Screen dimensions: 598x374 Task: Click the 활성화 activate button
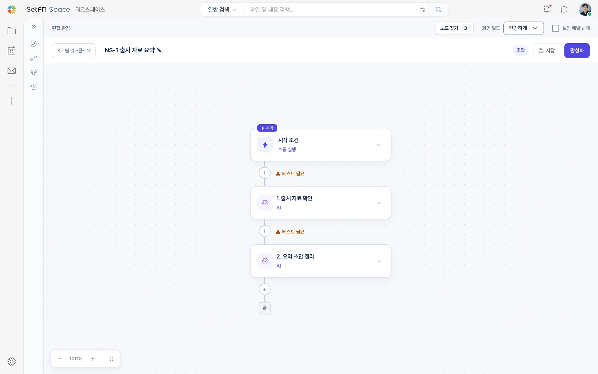[577, 50]
